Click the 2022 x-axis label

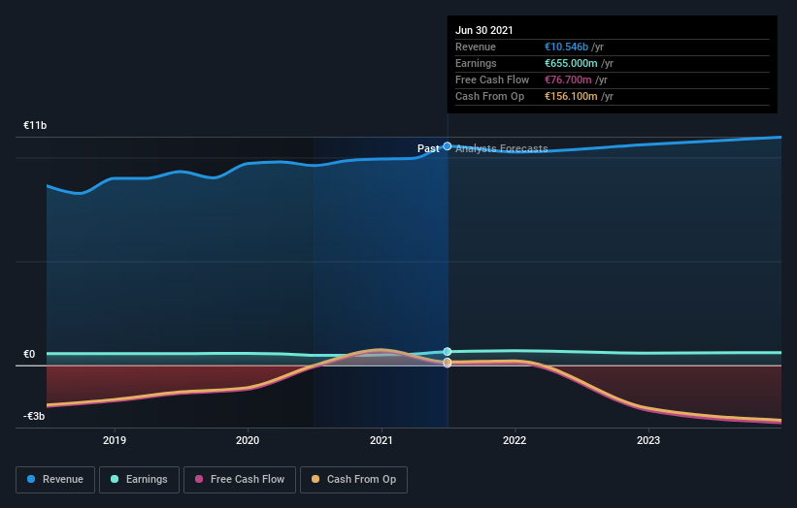point(515,440)
